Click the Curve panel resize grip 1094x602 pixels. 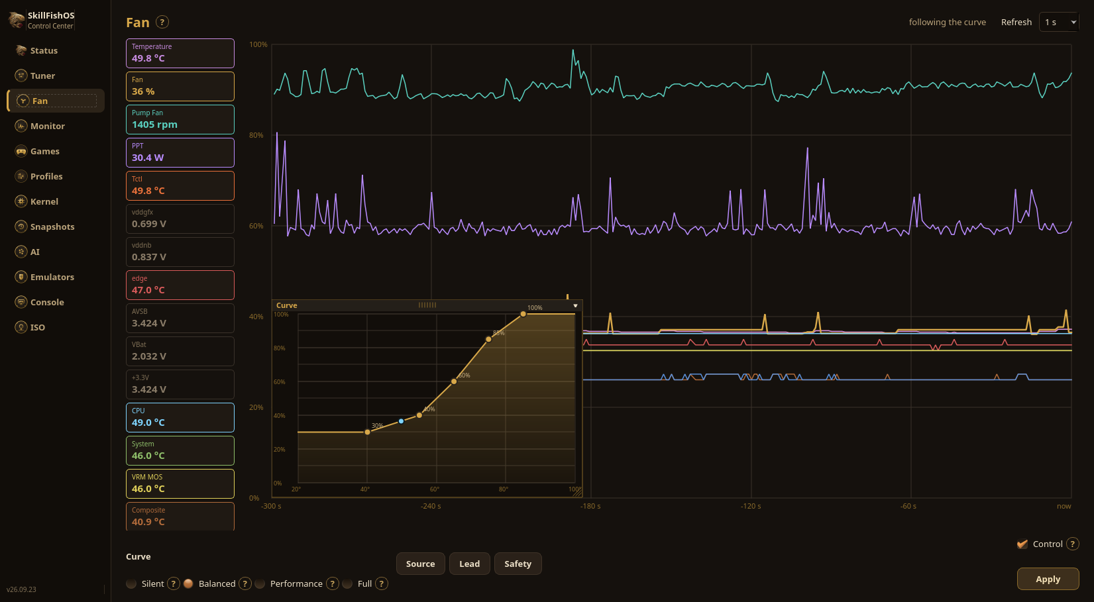coord(578,493)
